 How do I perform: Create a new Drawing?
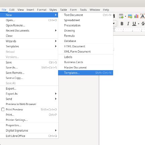(x=86, y=31)
